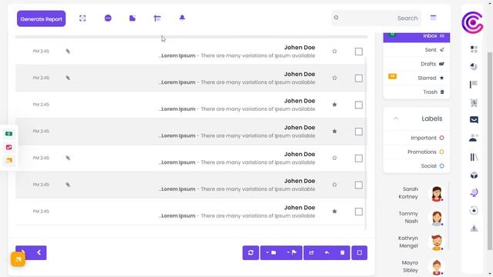
Task: Delete selected mail with the trash icon
Action: [x=342, y=253]
